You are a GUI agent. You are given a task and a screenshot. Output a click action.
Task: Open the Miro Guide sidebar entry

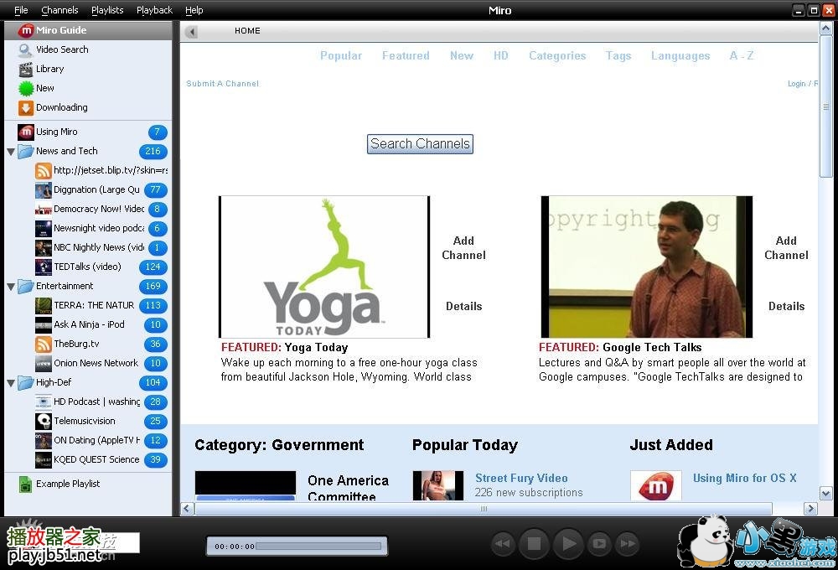[x=88, y=30]
